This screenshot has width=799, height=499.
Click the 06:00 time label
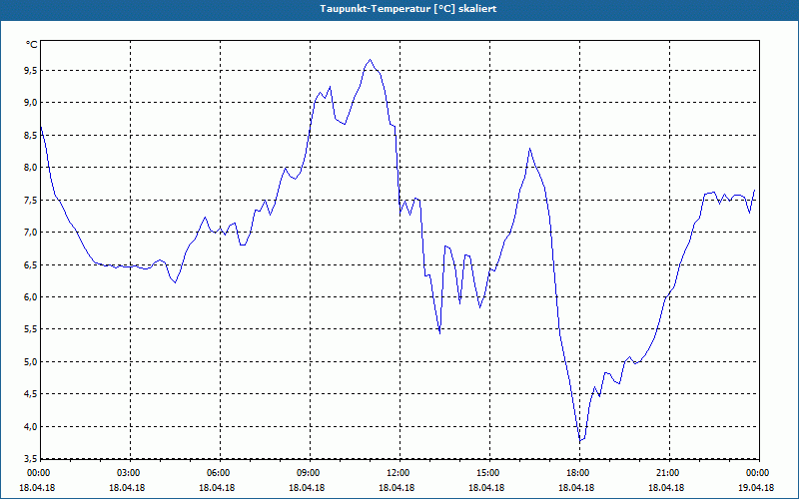click(220, 473)
